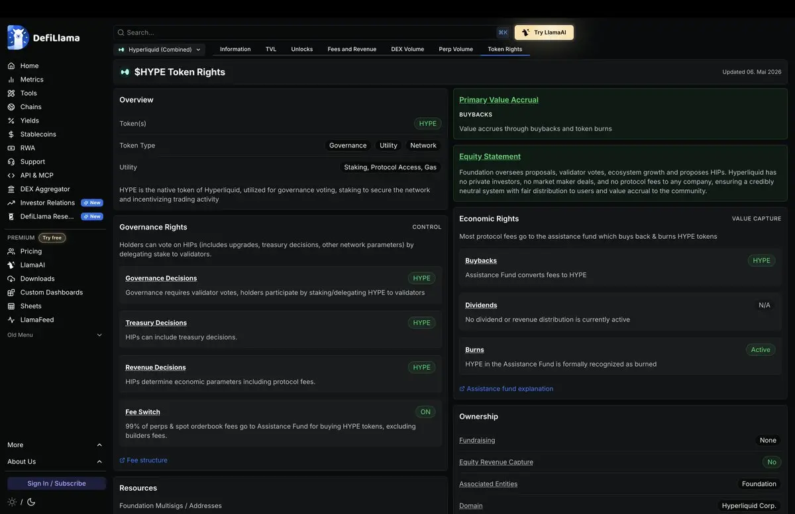
Task: Open the DEX Aggregator icon
Action: (x=11, y=189)
